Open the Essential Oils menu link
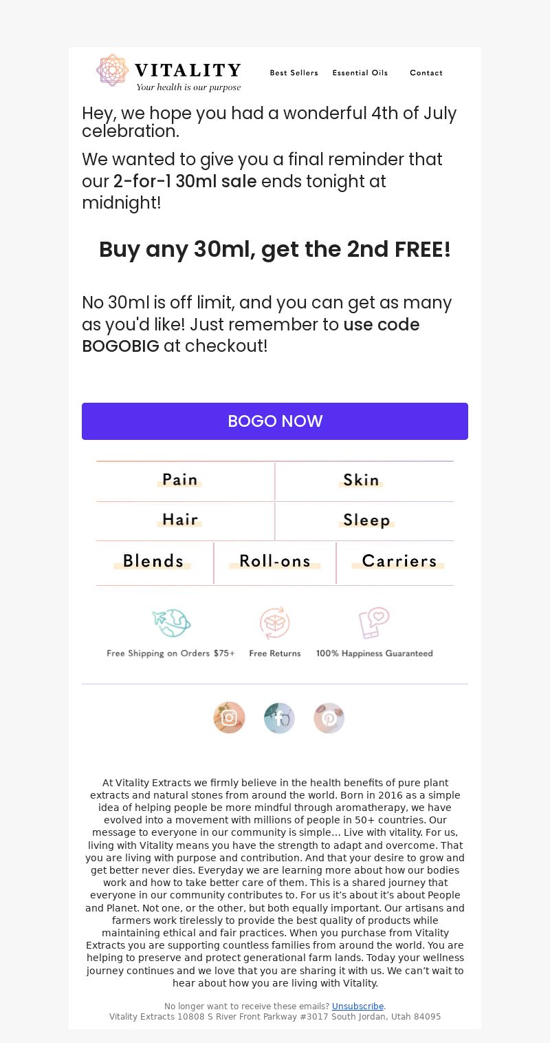 click(360, 73)
